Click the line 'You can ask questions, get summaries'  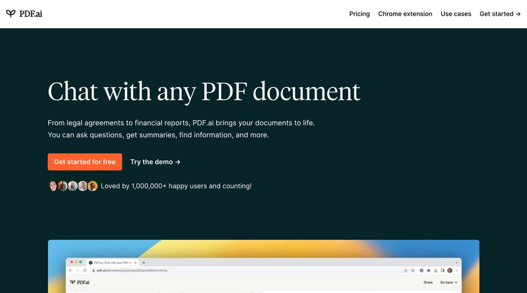pos(158,135)
